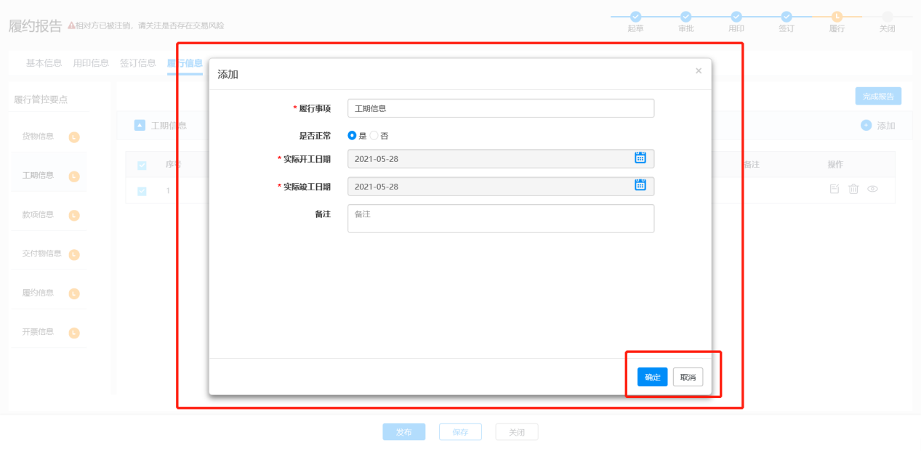Select the 否 radio button
921x451 pixels.
[374, 136]
